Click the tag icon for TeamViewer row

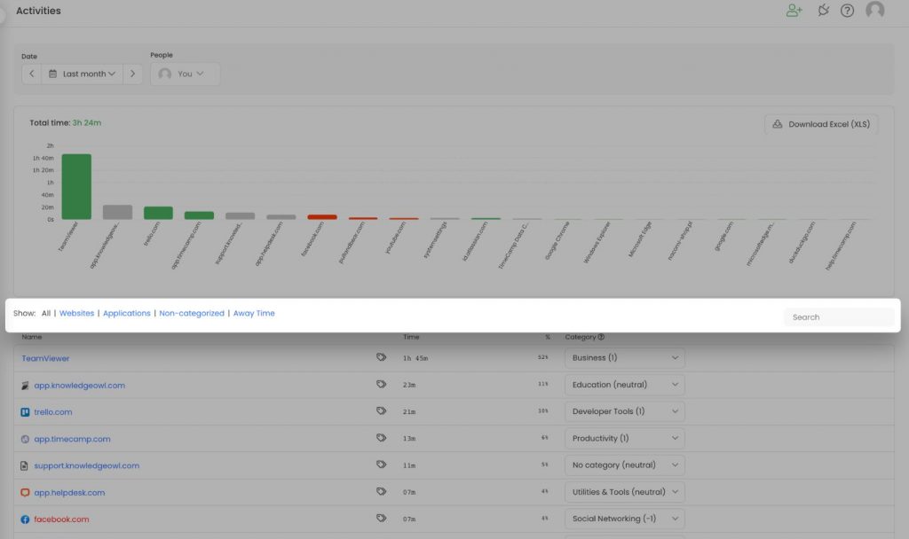[x=381, y=357]
